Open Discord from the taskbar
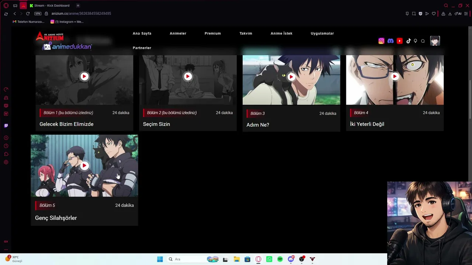This screenshot has height=265, width=472. (291, 259)
